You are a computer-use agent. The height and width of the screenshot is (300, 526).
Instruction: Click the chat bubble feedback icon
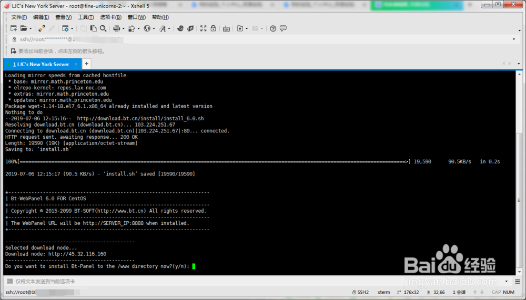coord(283,28)
